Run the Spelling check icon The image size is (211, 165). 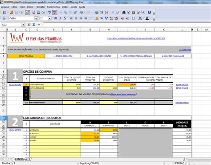tap(50, 12)
